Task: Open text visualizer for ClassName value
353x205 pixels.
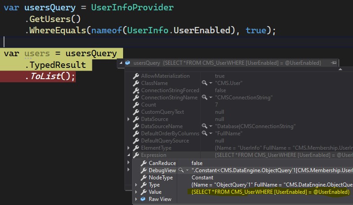Action: [x=204, y=83]
